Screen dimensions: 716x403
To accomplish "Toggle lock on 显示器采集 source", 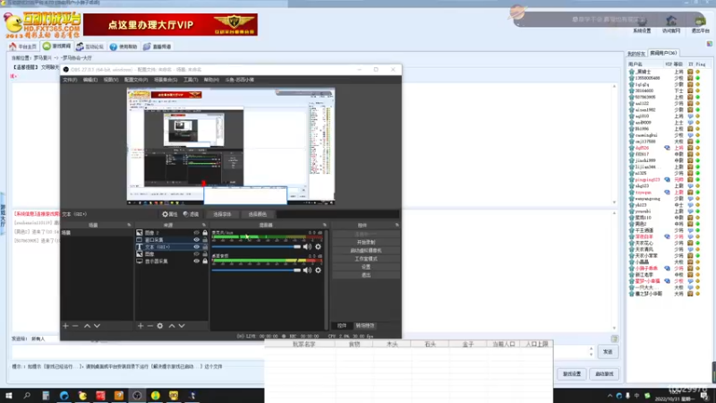I will (205, 261).
